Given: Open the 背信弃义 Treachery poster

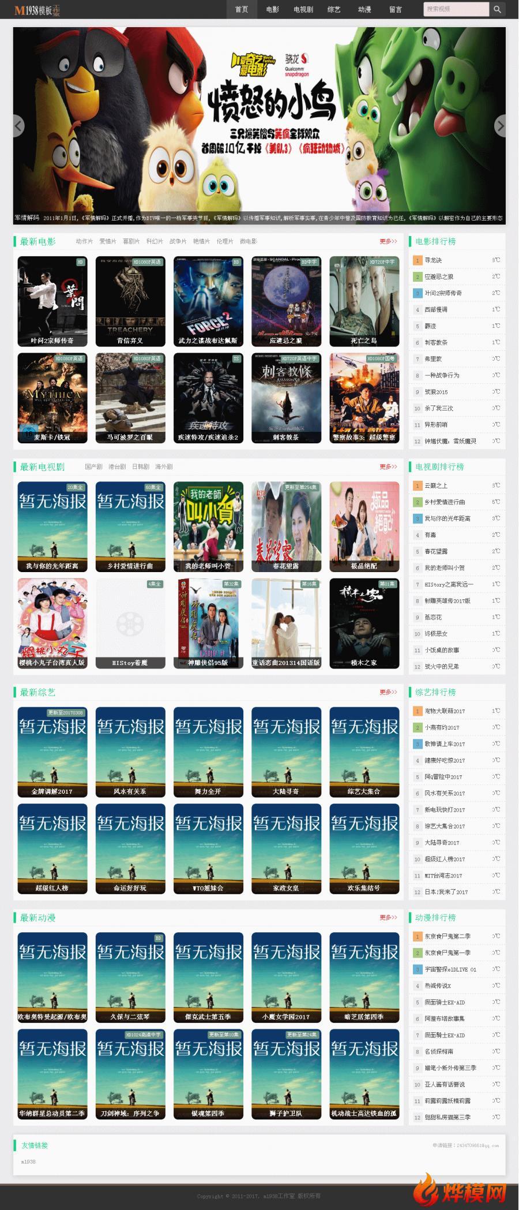Looking at the screenshot, I should click(130, 301).
